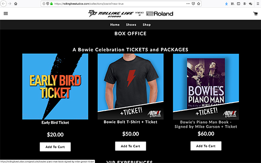Viewport: 261px width, 163px height.
Task: Open the browser application menu
Action: pyautogui.click(x=258, y=3)
